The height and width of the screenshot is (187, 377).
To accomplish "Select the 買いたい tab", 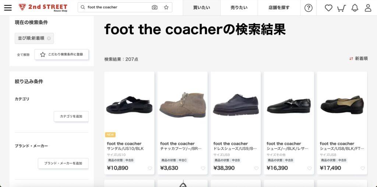I will click(x=201, y=8).
